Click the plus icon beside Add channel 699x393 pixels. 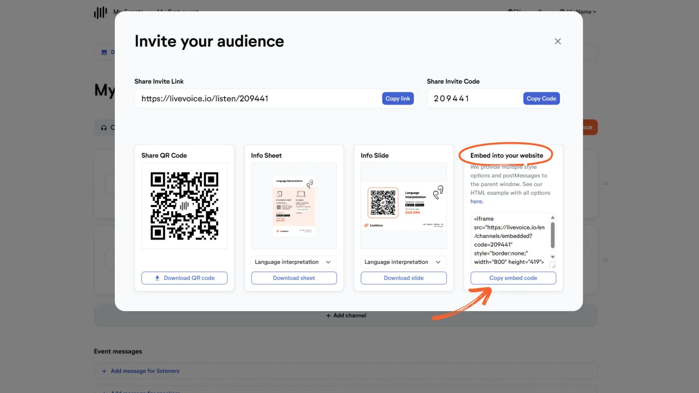point(328,315)
